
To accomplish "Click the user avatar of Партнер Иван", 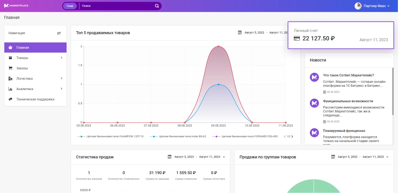I will [x=358, y=6].
